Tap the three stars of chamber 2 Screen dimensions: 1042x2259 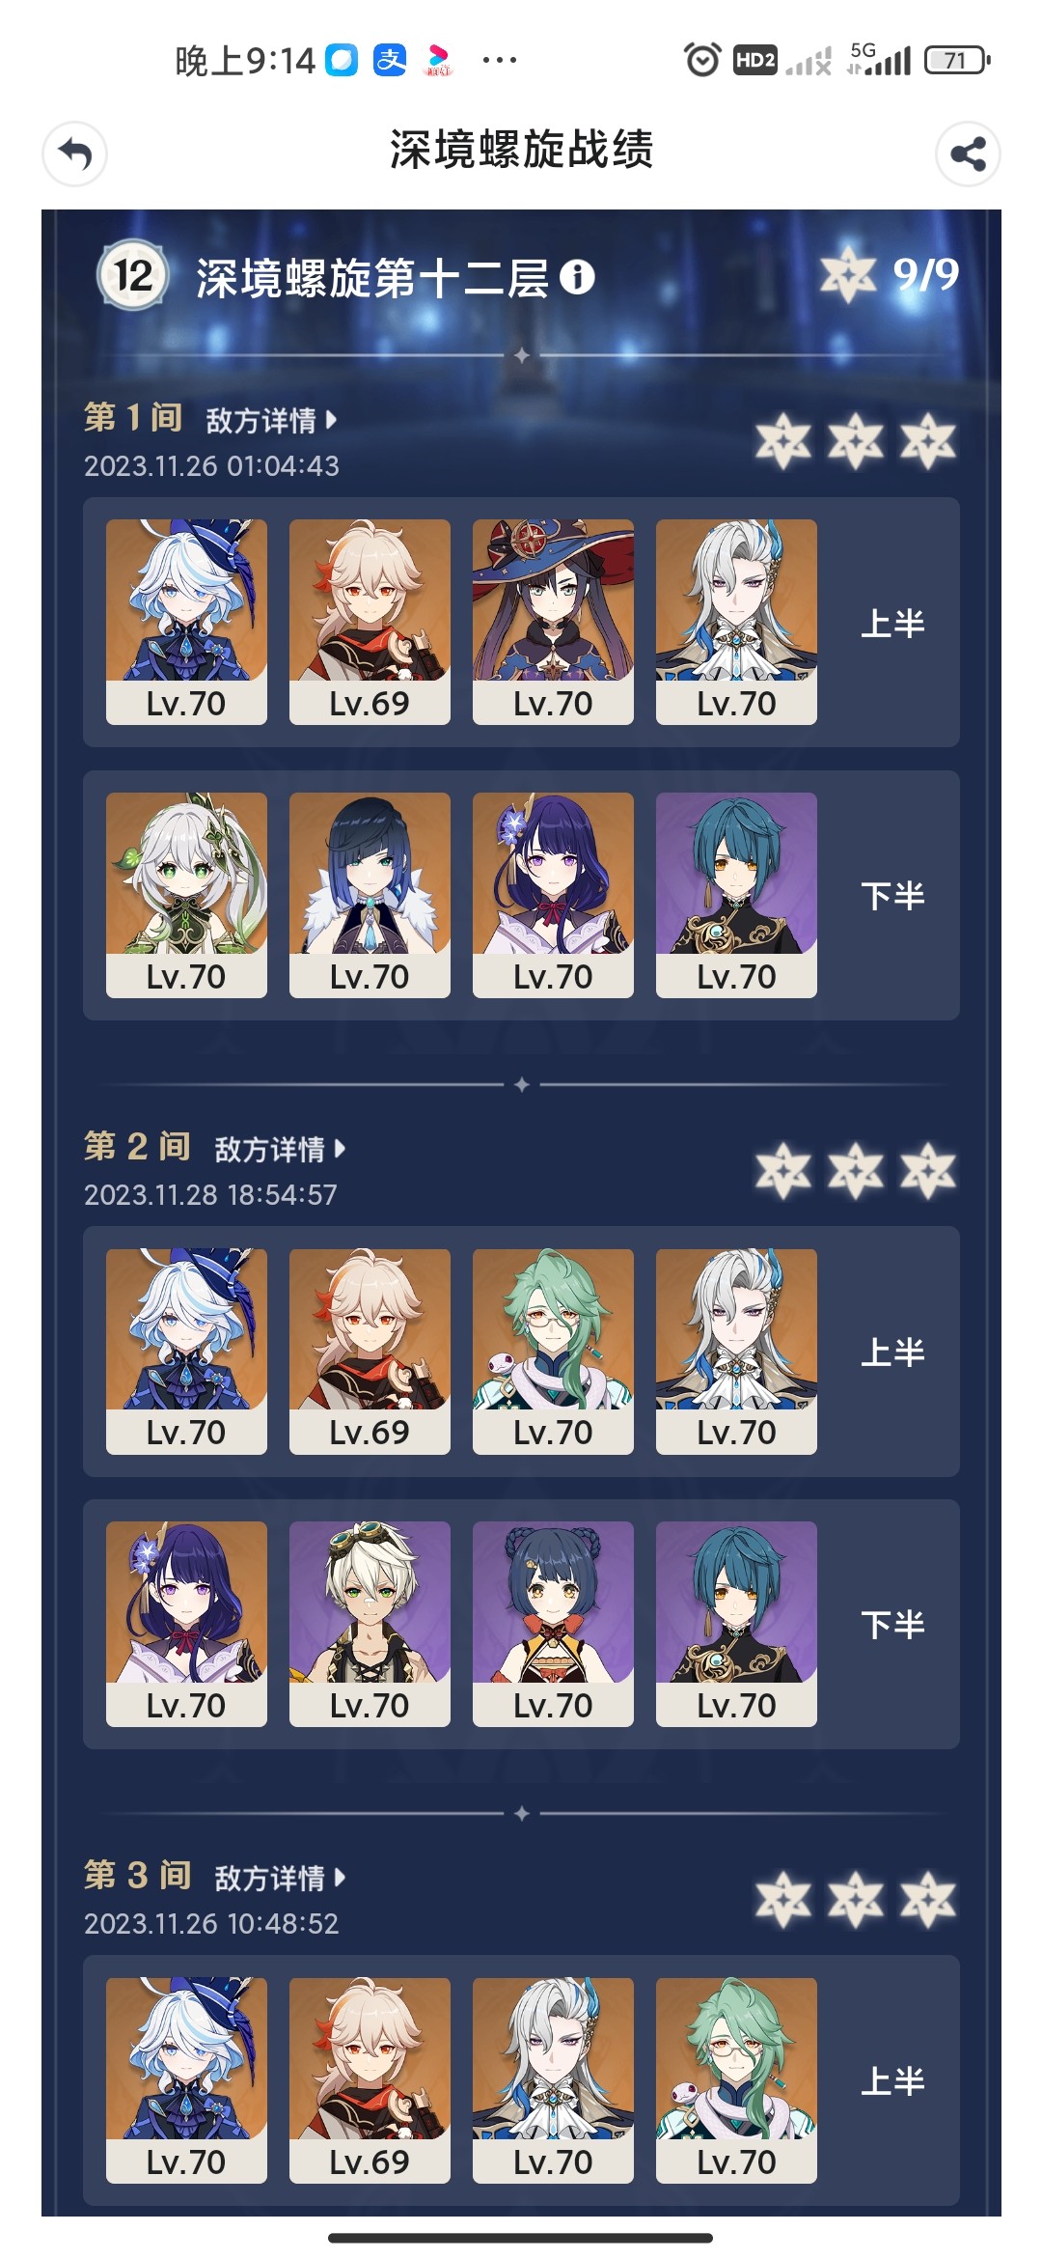[856, 1171]
